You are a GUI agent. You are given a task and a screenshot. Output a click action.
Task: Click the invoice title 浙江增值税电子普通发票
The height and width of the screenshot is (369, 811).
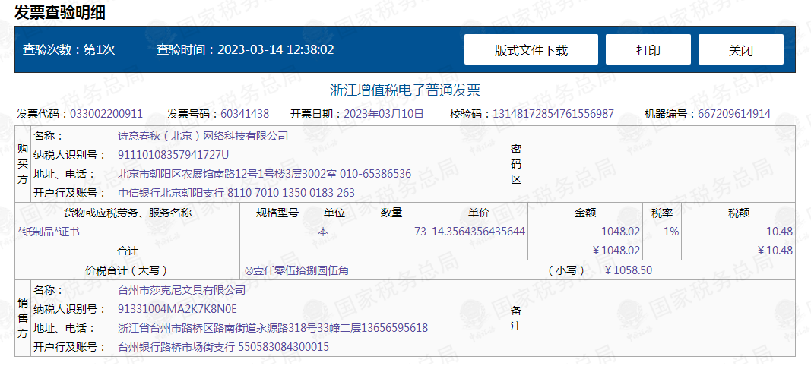tap(405, 90)
